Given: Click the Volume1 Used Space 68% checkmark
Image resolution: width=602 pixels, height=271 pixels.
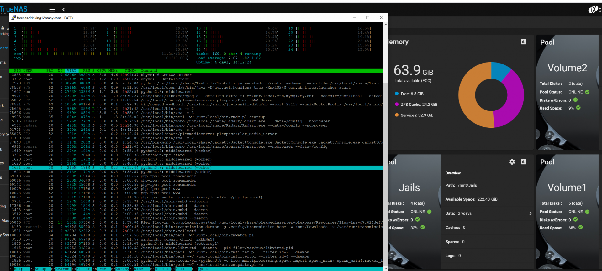Looking at the screenshot, I should [x=581, y=228].
